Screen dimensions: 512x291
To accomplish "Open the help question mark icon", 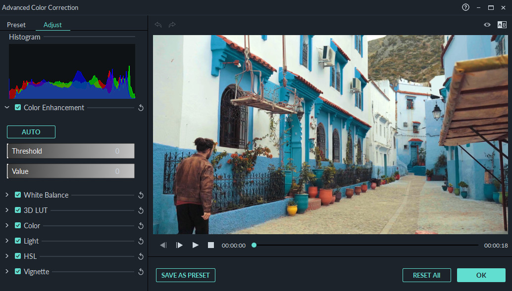I will tap(464, 7).
